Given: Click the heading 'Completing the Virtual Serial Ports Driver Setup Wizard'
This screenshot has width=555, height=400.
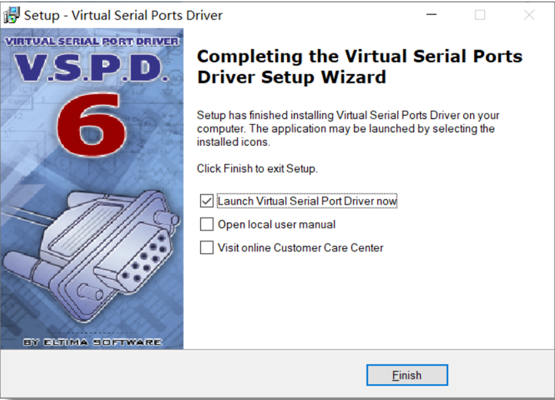Looking at the screenshot, I should point(360,67).
